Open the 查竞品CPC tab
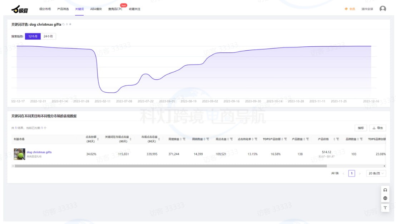Screen dimensions: 396x224 click(x=115, y=9)
